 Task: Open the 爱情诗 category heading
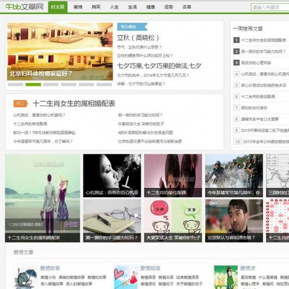247,268
